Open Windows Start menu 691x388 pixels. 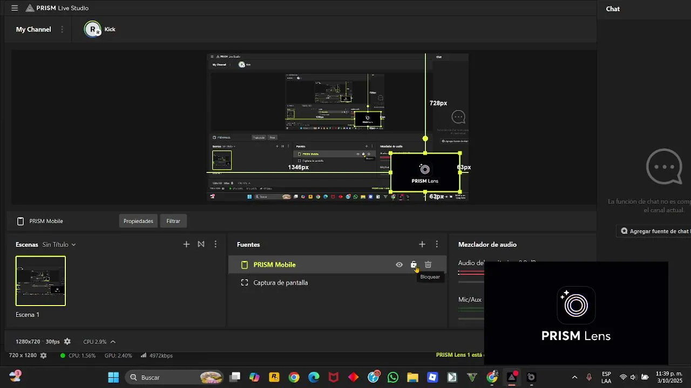pyautogui.click(x=113, y=377)
